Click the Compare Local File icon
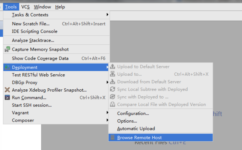The height and width of the screenshot is (150, 242). 113,104
